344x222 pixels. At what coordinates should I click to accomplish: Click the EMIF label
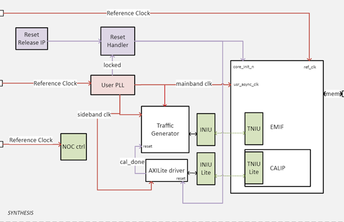[277, 127]
